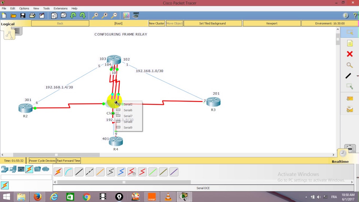The height and width of the screenshot is (202, 359).
Task: Select Serial9 port in popup
Action: [x=128, y=128]
